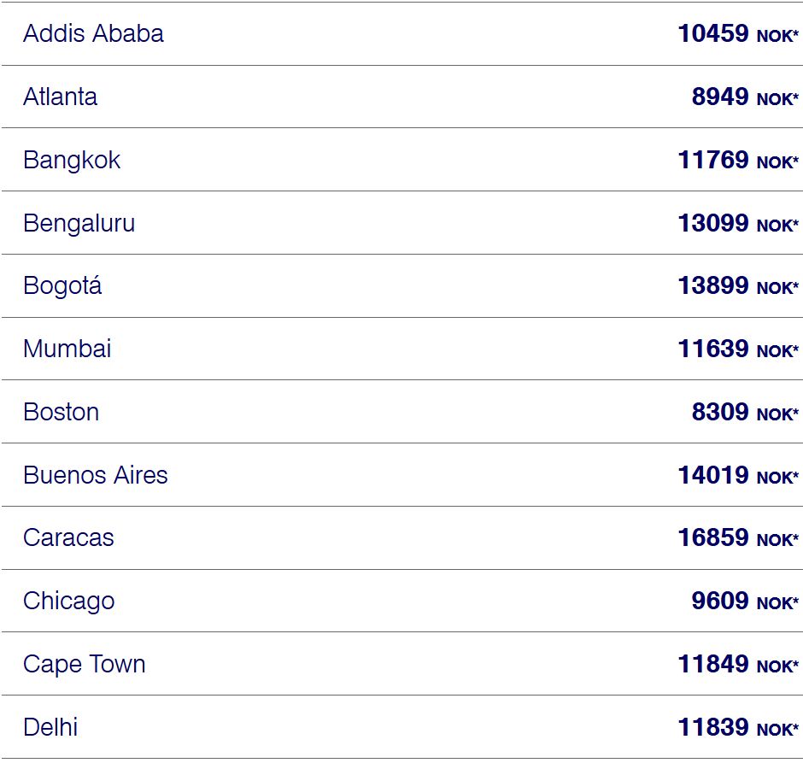The image size is (803, 763).
Task: Choose Caracas in the list
Action: [68, 537]
